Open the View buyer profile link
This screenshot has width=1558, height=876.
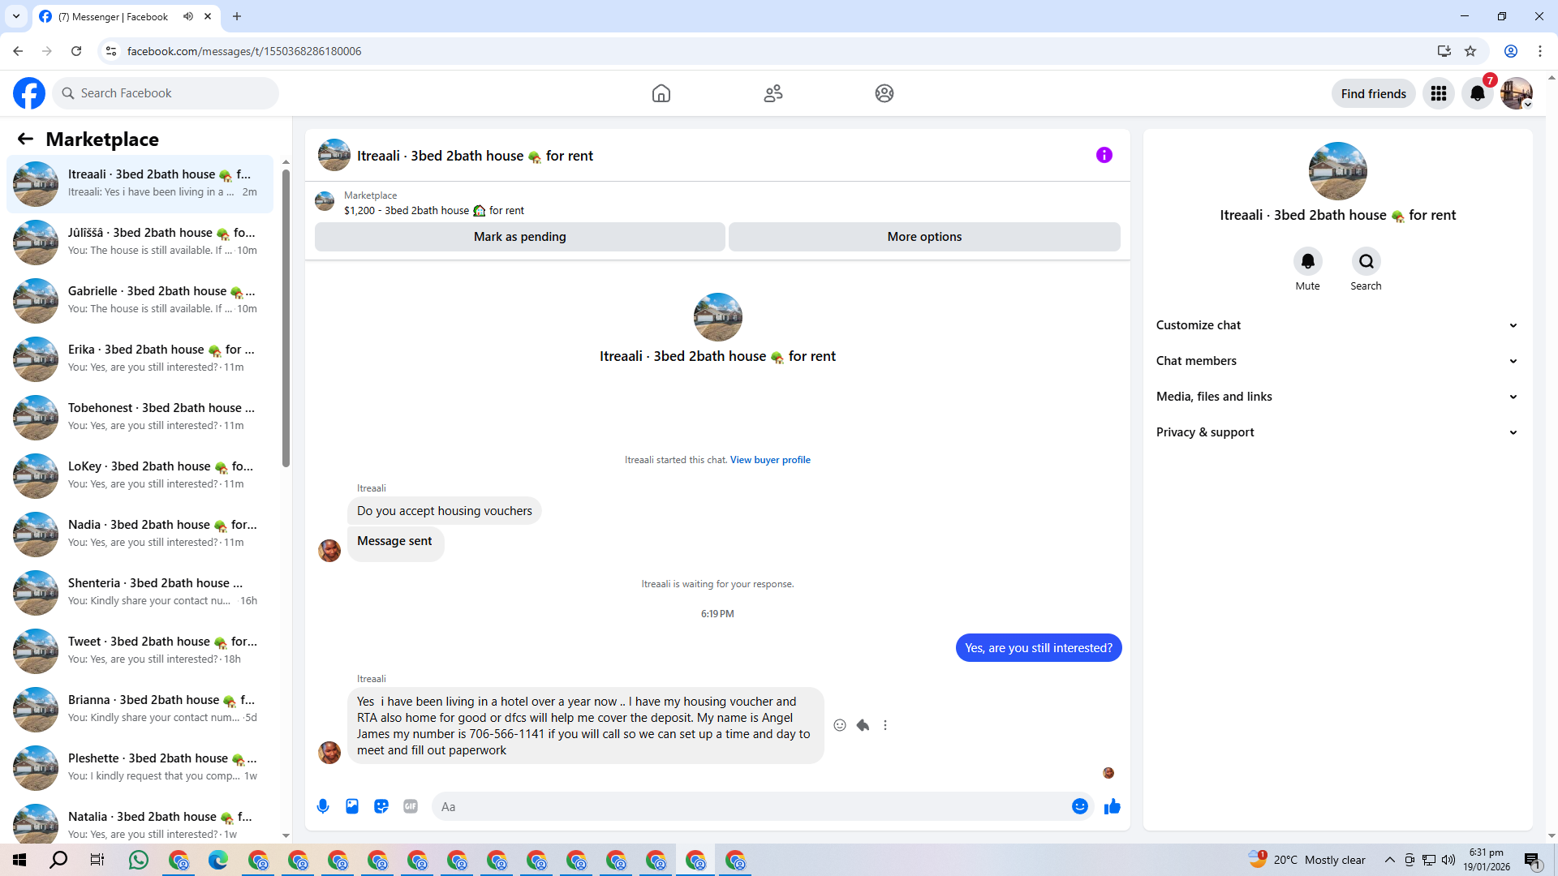(x=769, y=460)
